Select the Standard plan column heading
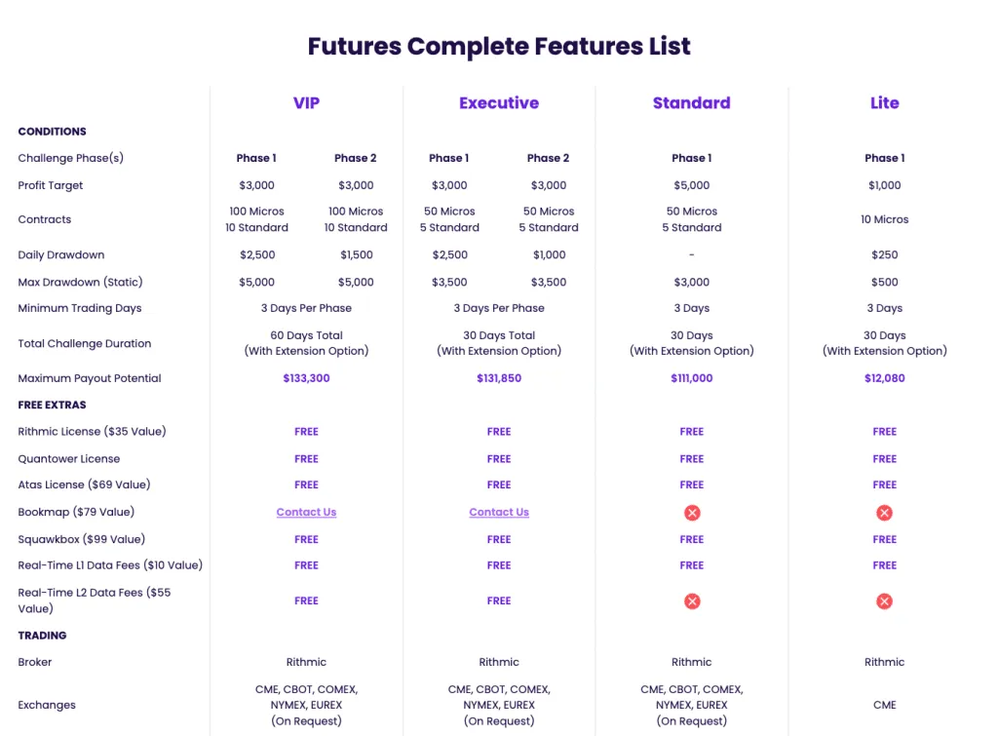 [x=692, y=103]
